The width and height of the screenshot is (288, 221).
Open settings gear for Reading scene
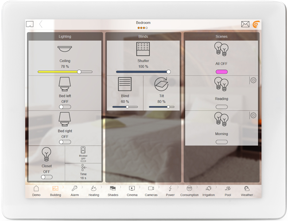click(x=253, y=80)
